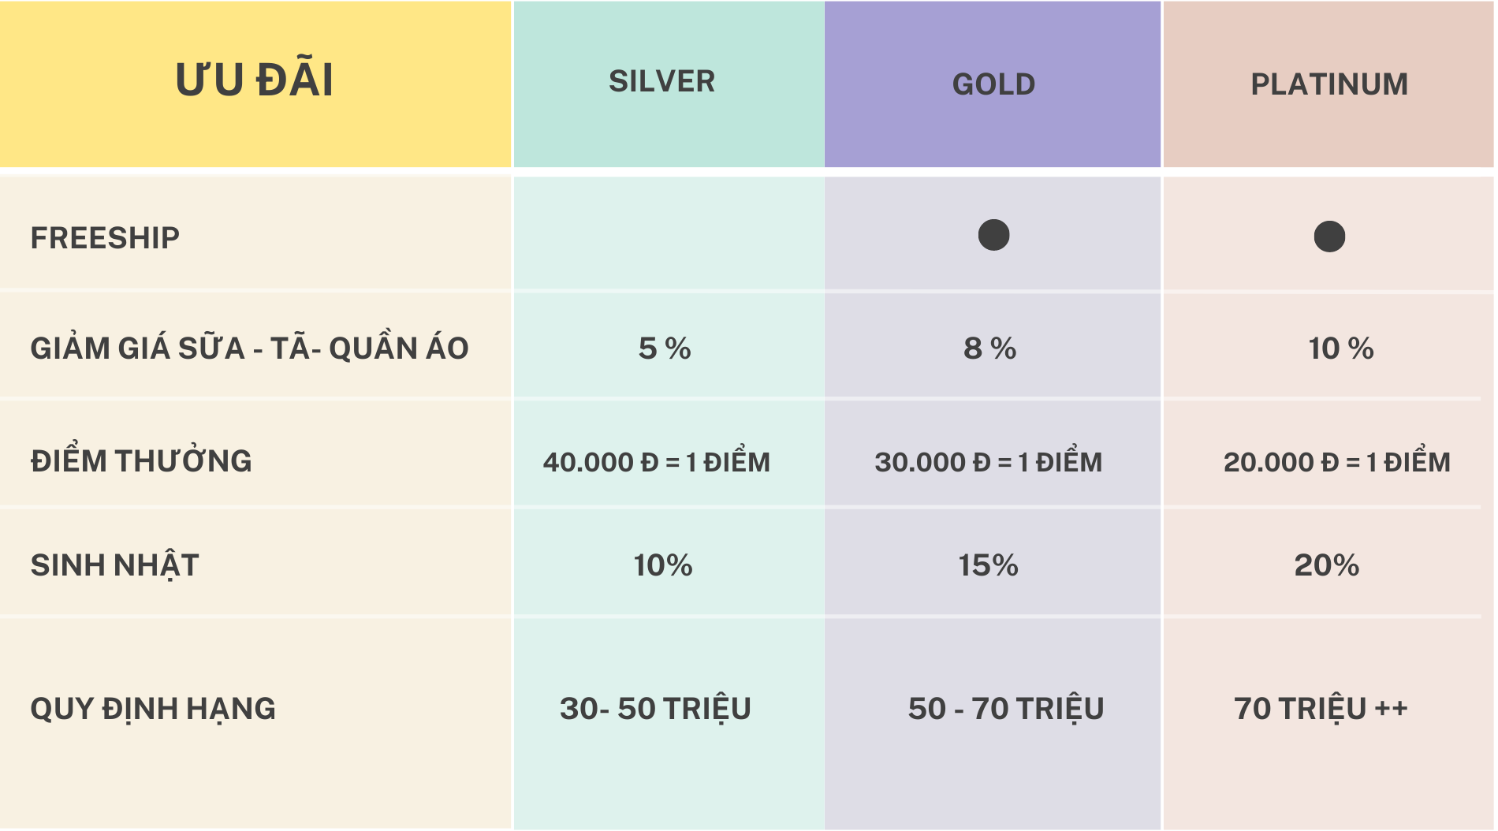The image size is (1498, 831).
Task: Click the Platinum 10 % discount value
Action: [1340, 348]
